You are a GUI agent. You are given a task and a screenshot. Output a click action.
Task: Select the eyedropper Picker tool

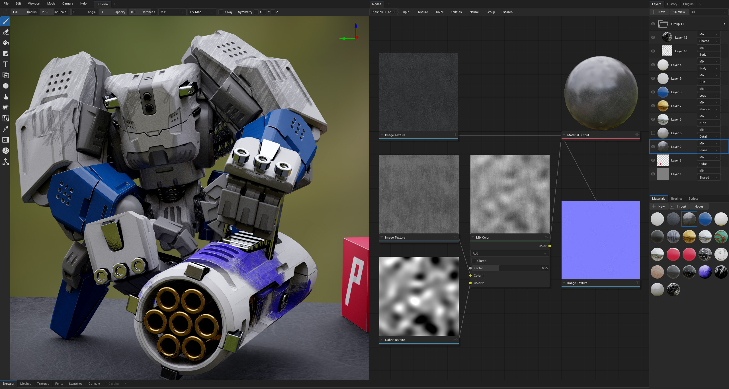5,129
